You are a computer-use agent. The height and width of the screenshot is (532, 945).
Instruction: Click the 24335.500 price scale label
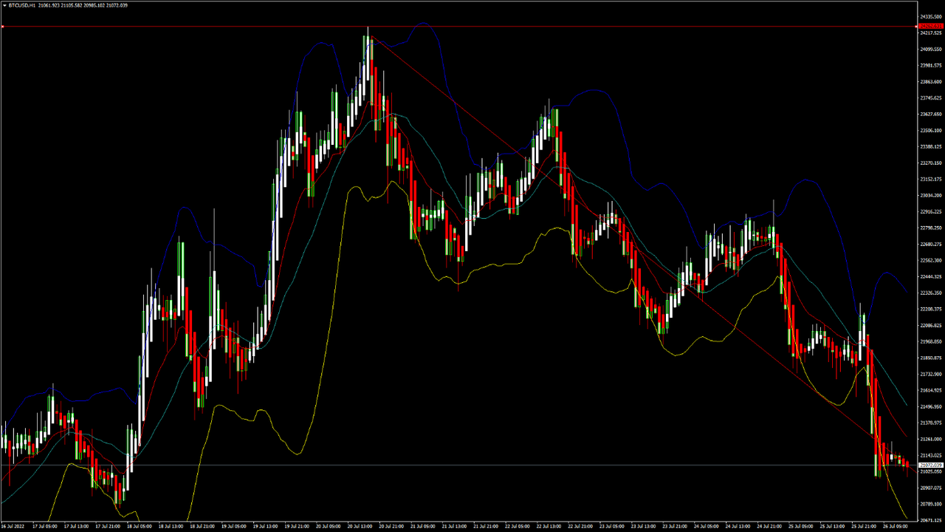click(x=930, y=16)
